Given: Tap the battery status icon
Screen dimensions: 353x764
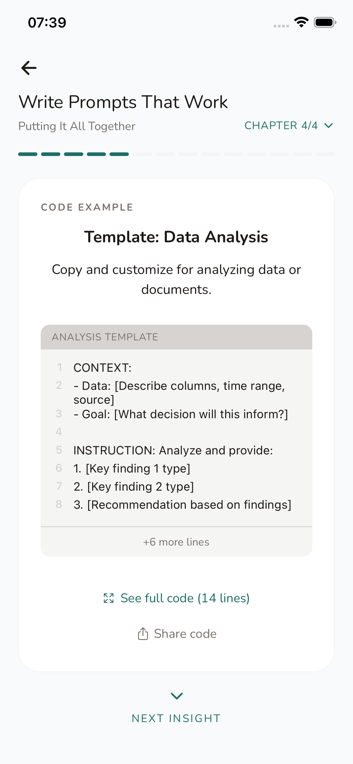Looking at the screenshot, I should [x=325, y=22].
